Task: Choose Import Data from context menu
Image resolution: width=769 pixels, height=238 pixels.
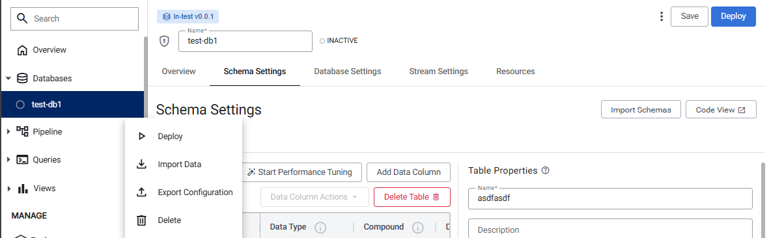Action: 184,164
